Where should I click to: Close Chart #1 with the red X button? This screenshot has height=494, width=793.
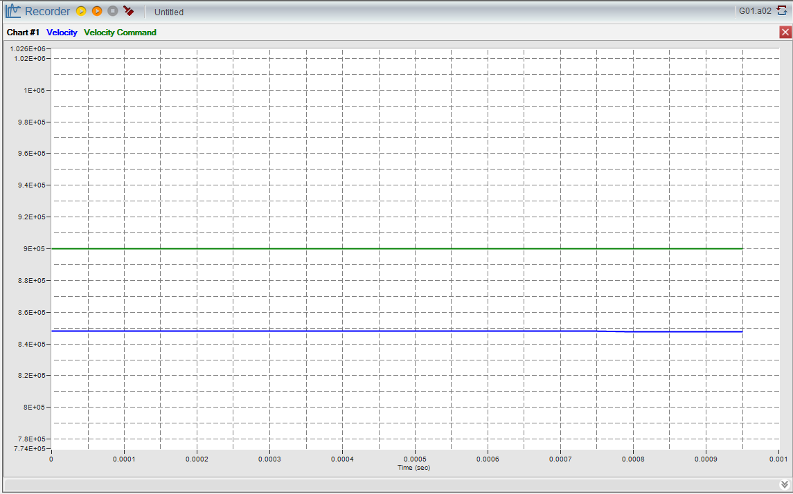click(785, 33)
